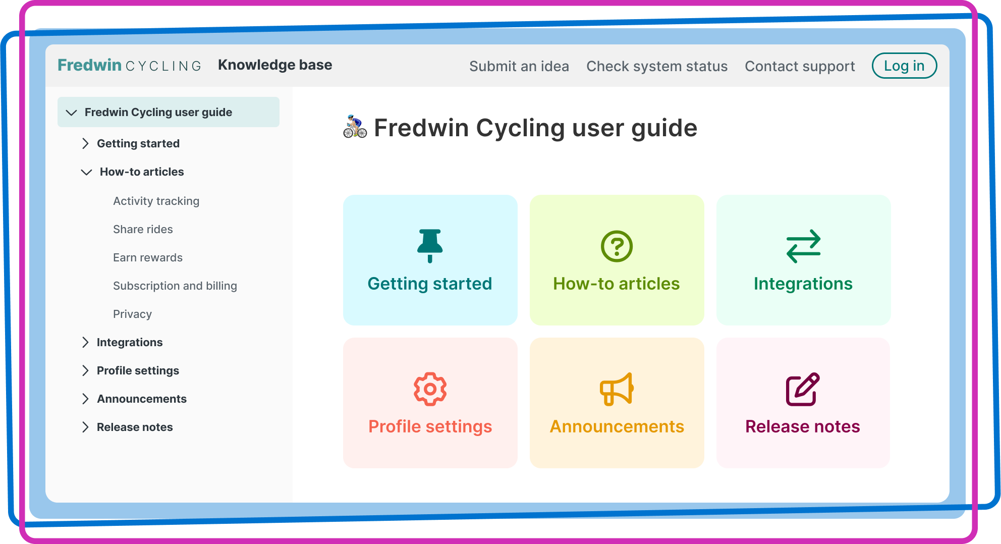Click the Log in button
1001x544 pixels.
[904, 65]
